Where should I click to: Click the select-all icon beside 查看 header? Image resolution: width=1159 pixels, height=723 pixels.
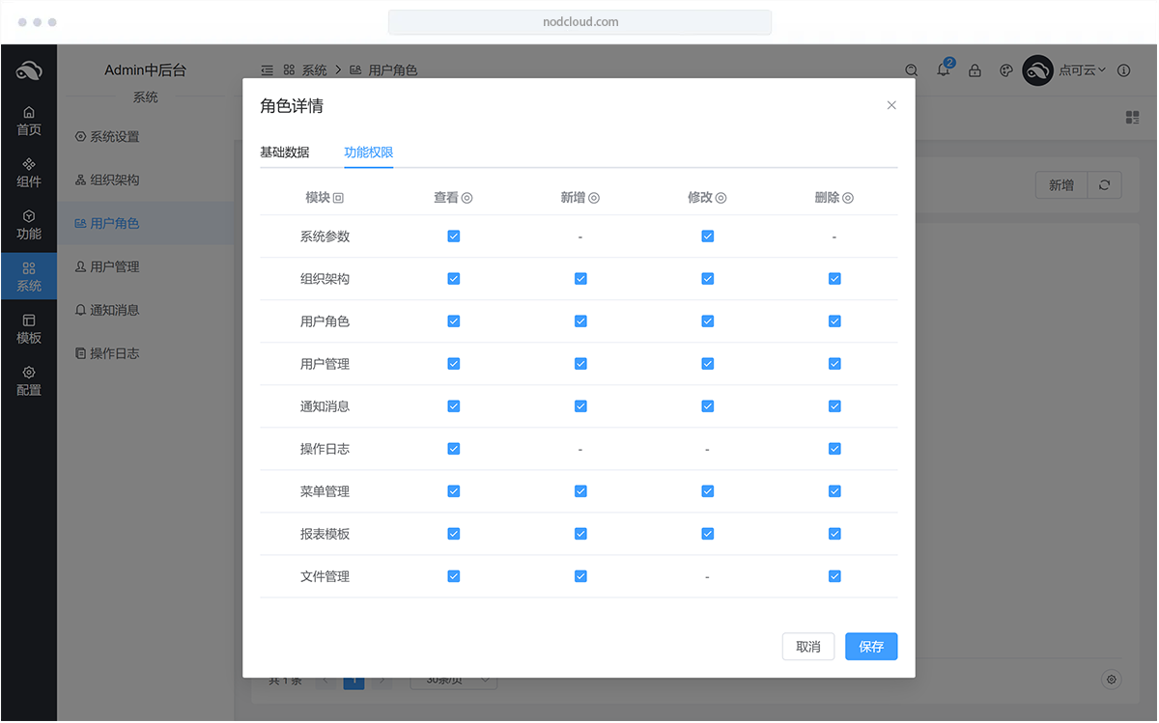tap(466, 198)
